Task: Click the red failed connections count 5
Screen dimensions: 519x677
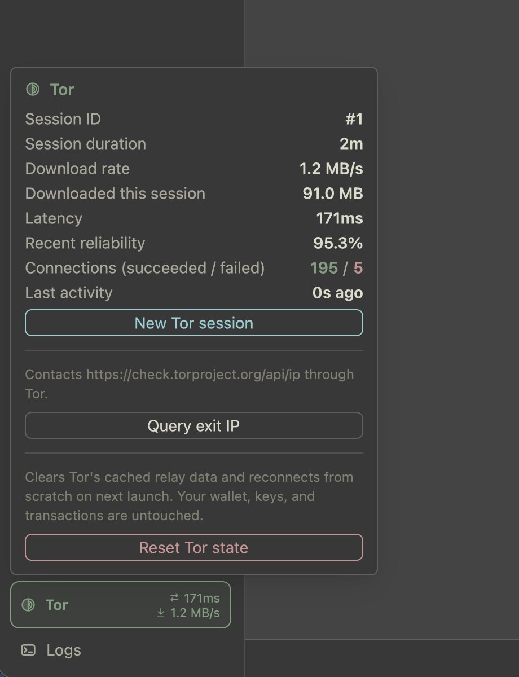Action: point(358,268)
